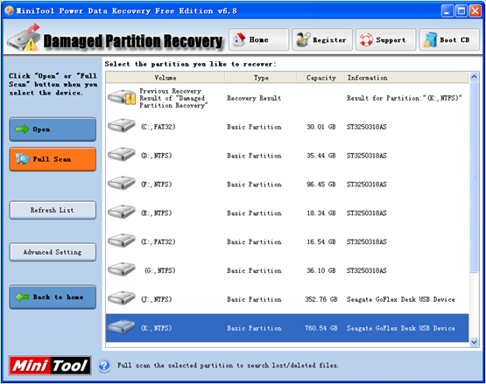Viewport: 486px width, 384px height.
Task: Click the drive icon for F: NTFS
Action: [x=122, y=184]
